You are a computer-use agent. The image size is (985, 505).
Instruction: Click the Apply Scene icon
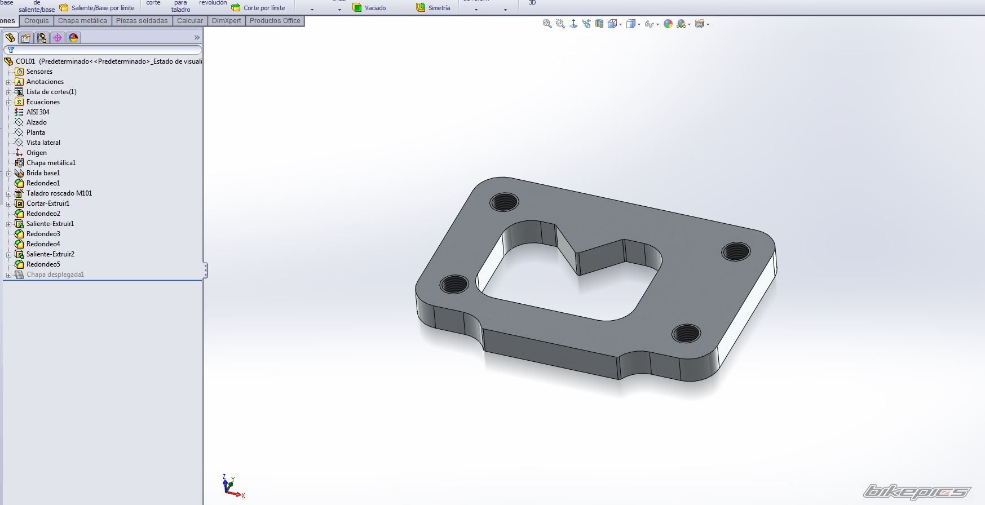coord(681,24)
